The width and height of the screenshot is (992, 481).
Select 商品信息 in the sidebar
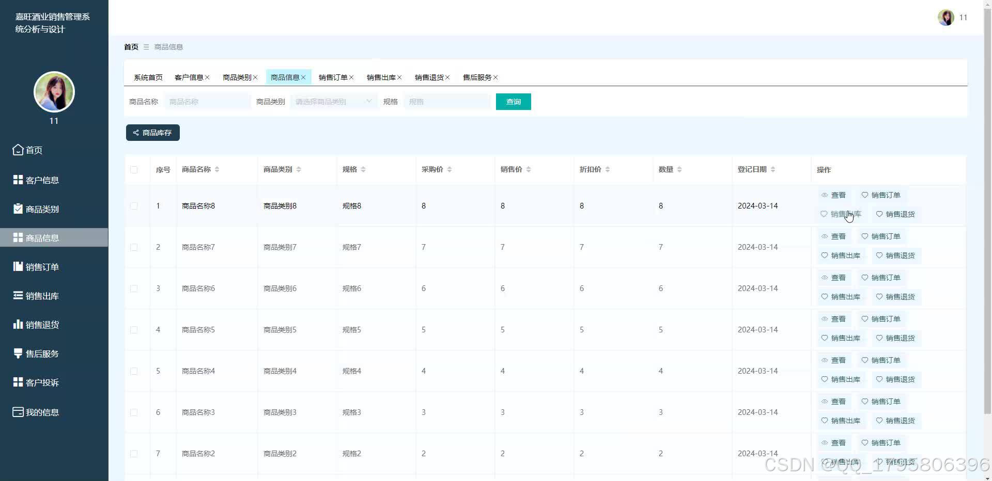point(54,238)
